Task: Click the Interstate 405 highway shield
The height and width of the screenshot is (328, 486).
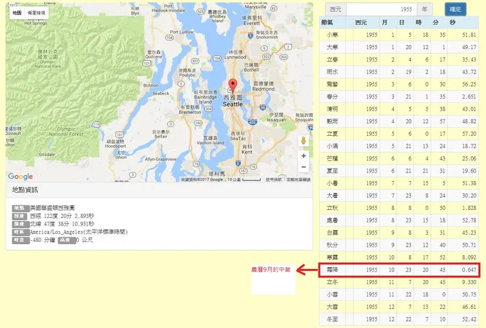Action: 252,122
